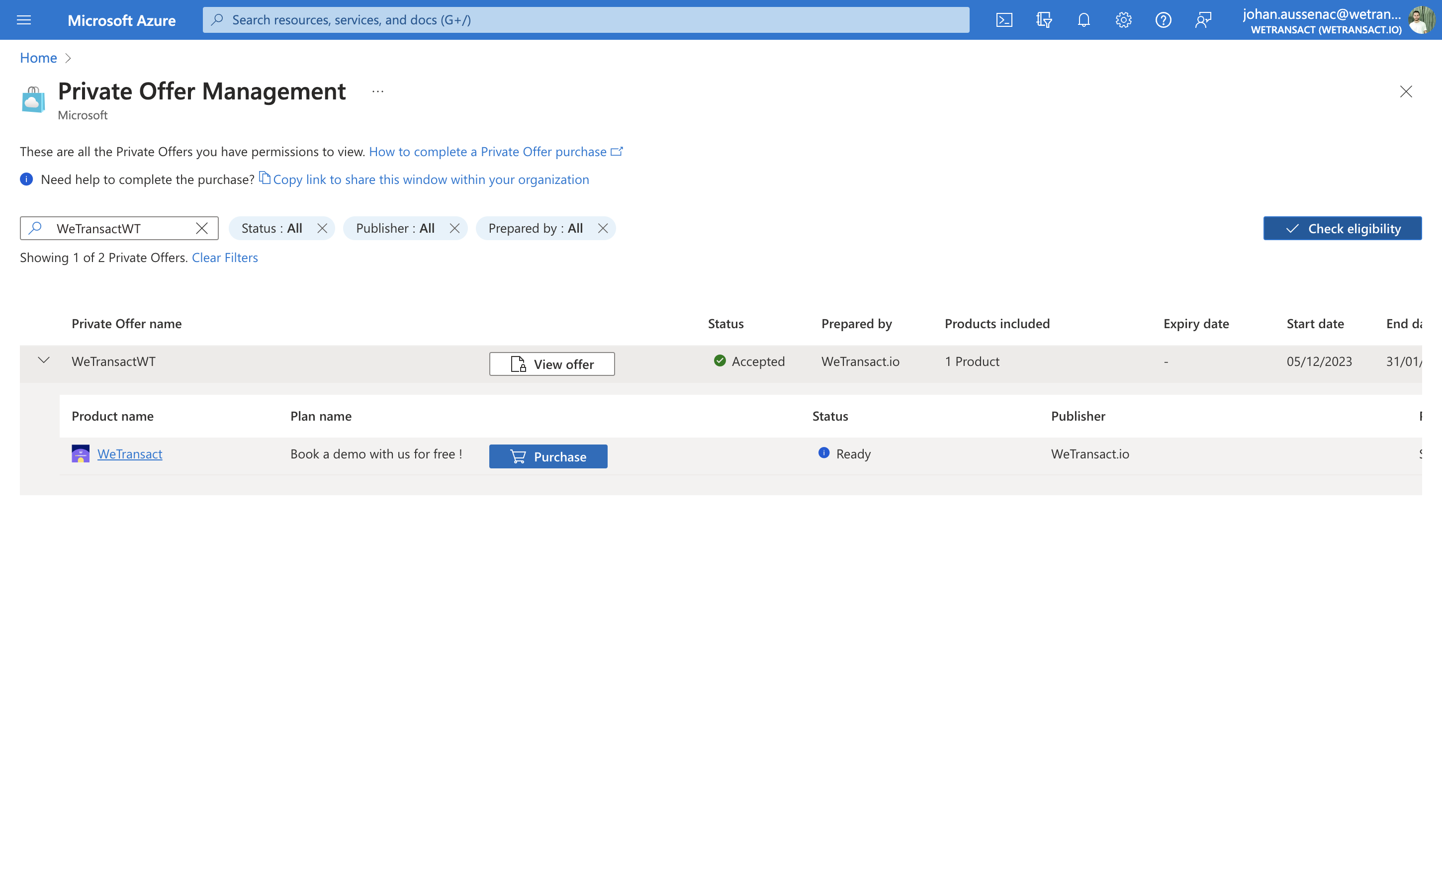Go to Home breadcrumb
This screenshot has width=1442, height=894.
click(38, 57)
